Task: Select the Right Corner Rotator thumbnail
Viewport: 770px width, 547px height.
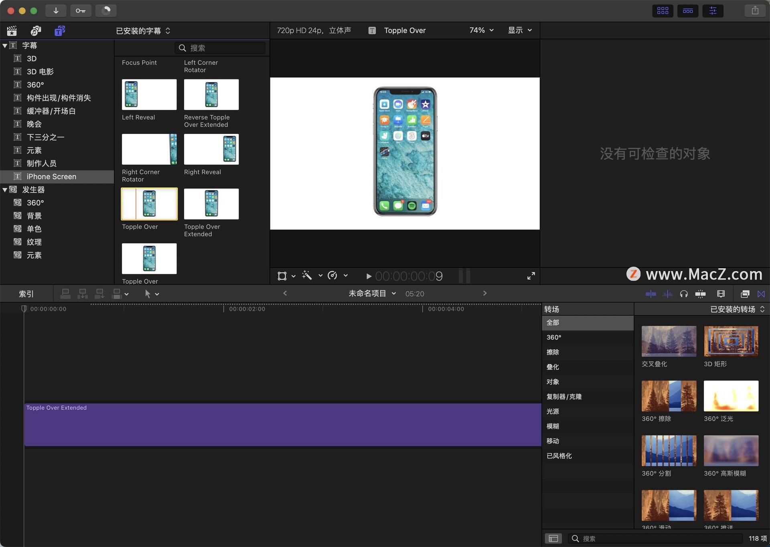Action: click(149, 149)
